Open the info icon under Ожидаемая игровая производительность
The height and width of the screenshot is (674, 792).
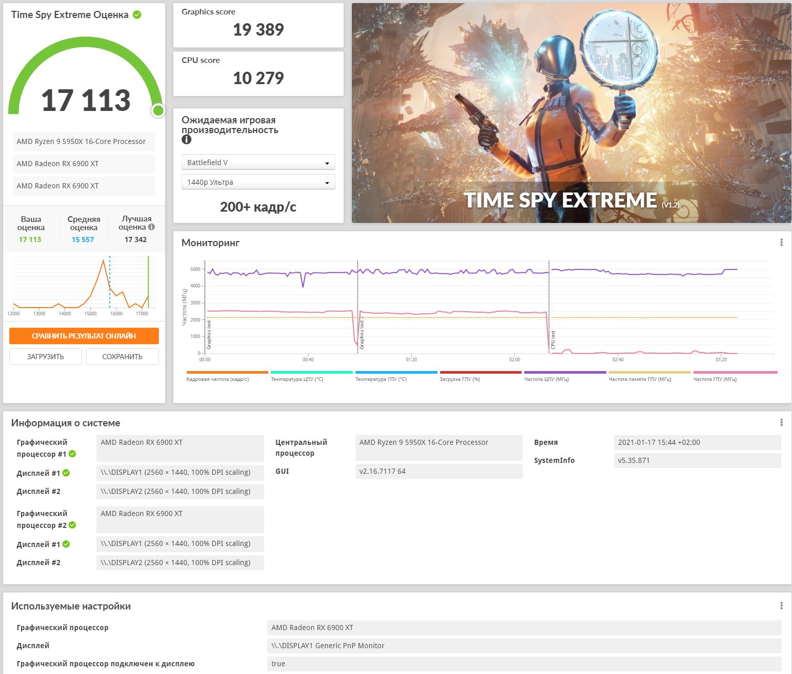tap(187, 139)
